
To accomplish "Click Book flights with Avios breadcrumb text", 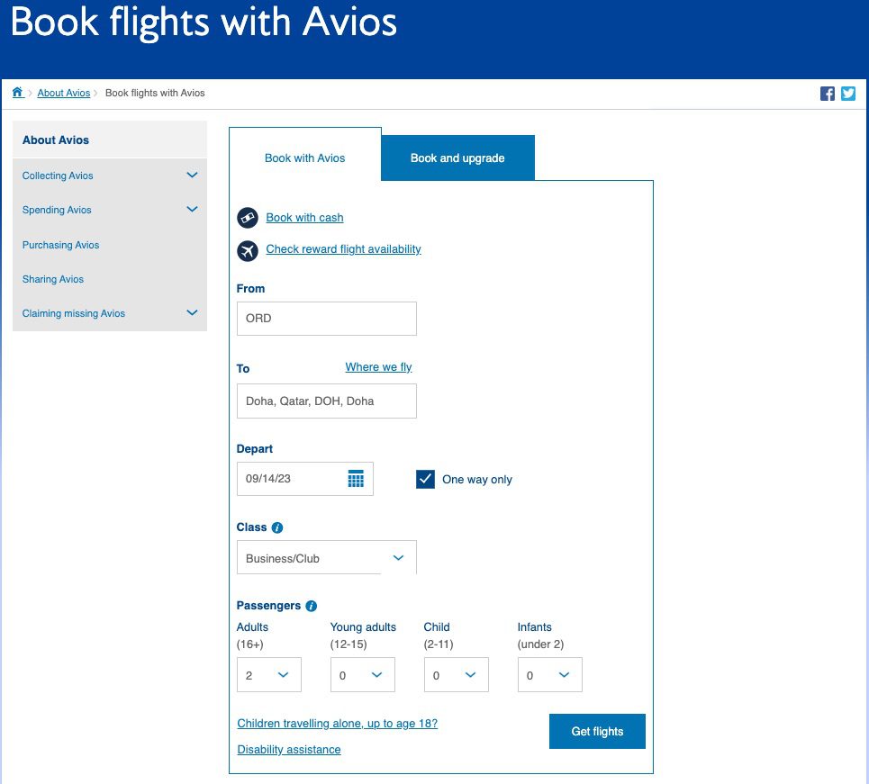I will pyautogui.click(x=155, y=93).
